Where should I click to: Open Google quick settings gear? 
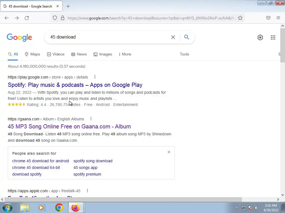tap(260, 37)
